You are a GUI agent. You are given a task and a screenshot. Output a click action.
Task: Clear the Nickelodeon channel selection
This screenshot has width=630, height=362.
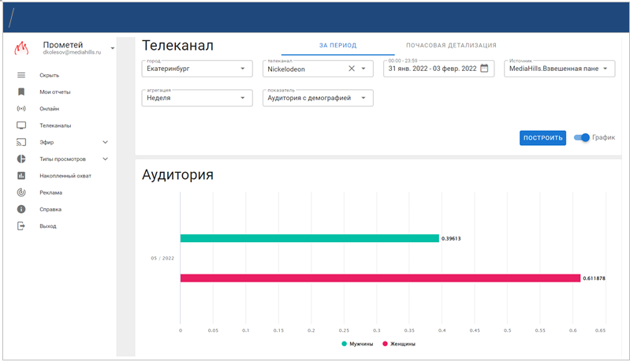[352, 69]
